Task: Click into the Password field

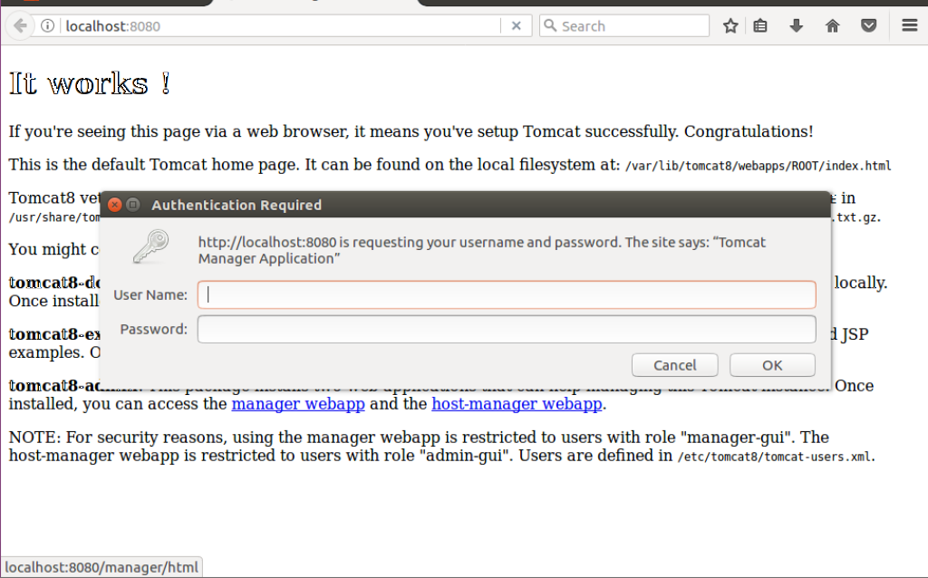Action: click(x=507, y=329)
